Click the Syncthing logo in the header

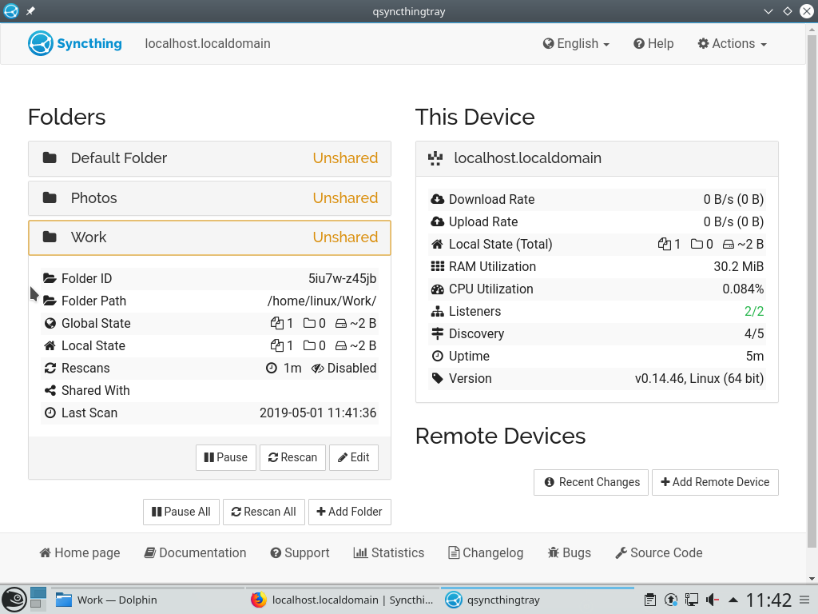[x=75, y=43]
